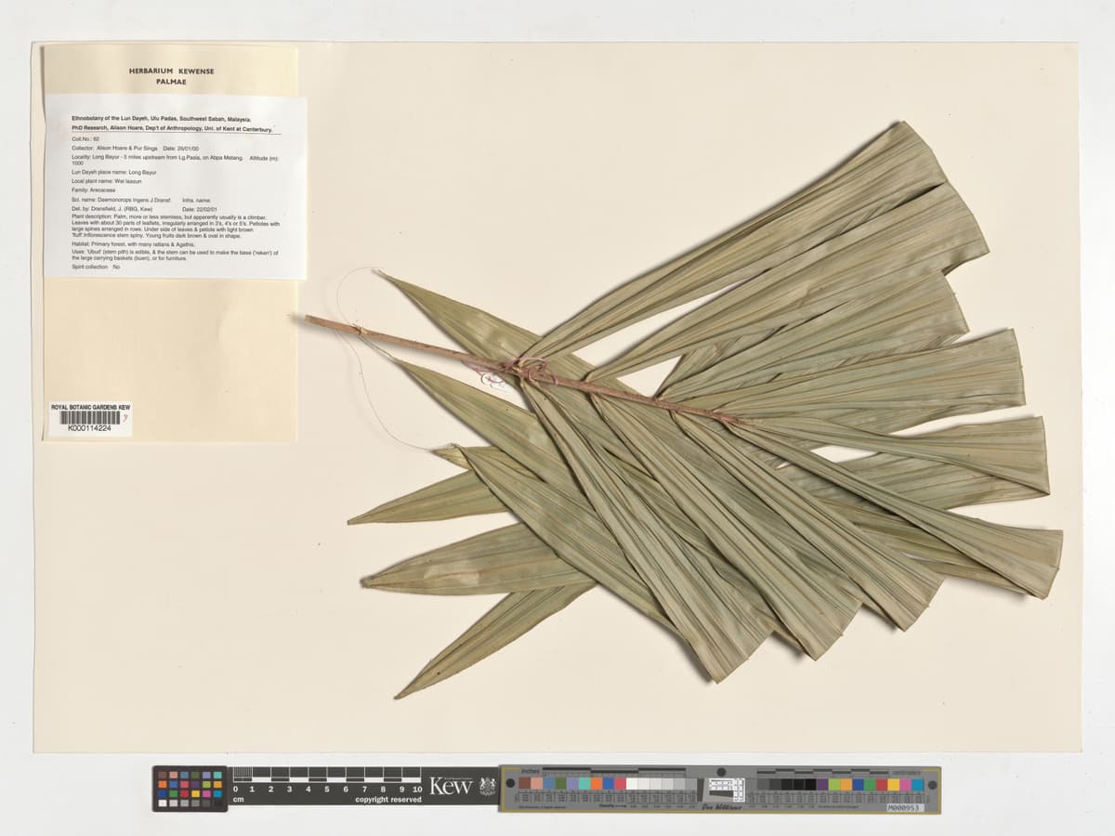Select the altitude value '1000'
The image size is (1115, 836).
(77, 163)
